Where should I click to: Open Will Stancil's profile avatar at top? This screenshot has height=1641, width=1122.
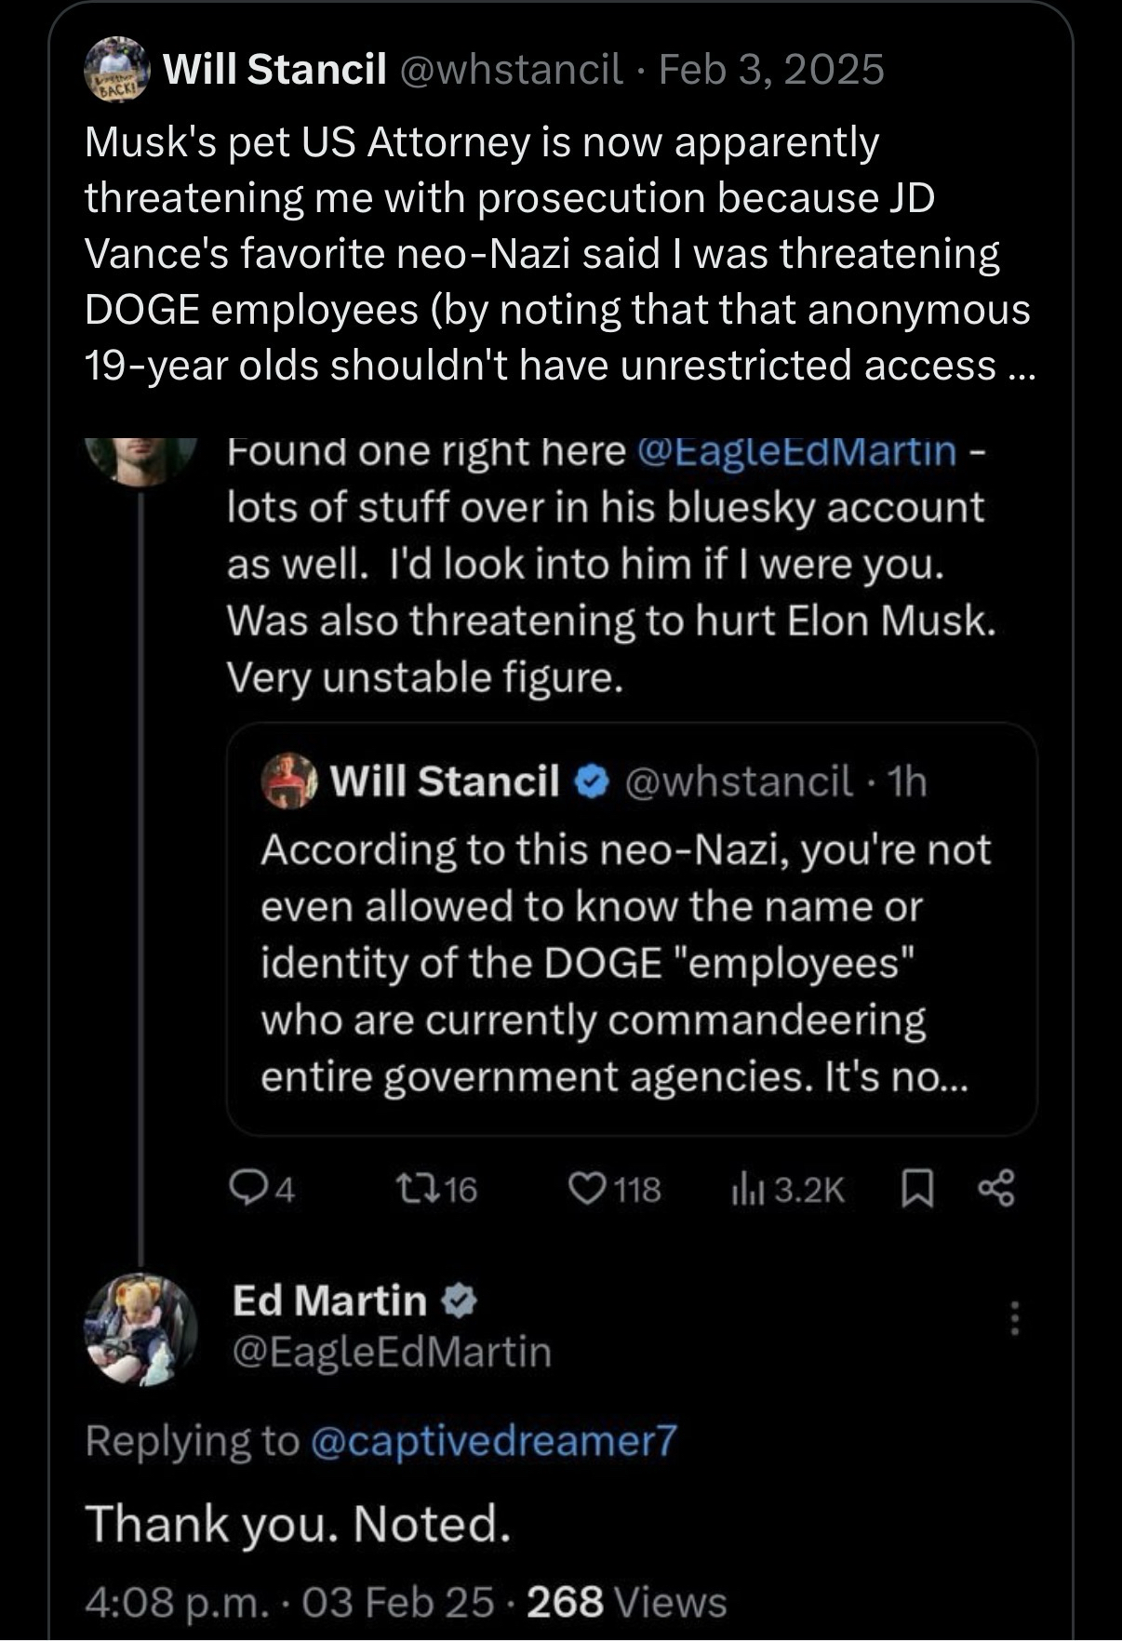pyautogui.click(x=118, y=70)
